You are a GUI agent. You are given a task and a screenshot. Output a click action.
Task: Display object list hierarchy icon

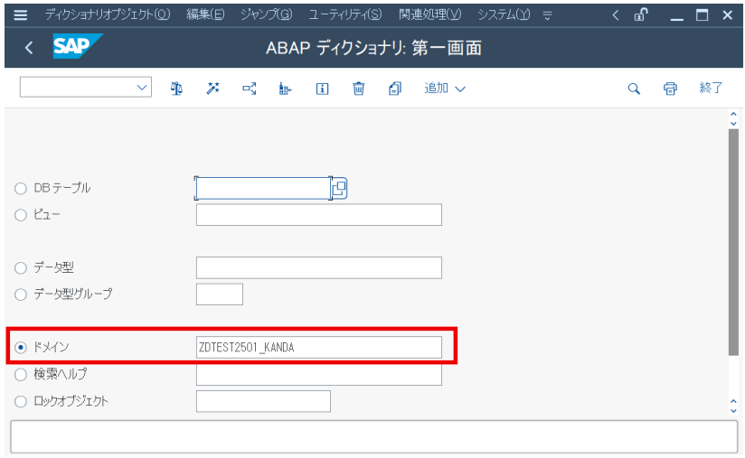(286, 89)
